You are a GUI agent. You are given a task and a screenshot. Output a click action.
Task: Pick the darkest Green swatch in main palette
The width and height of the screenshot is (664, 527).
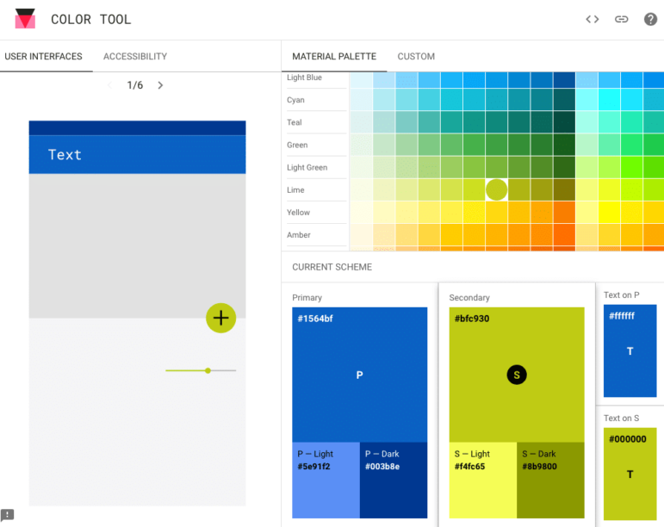[563, 145]
